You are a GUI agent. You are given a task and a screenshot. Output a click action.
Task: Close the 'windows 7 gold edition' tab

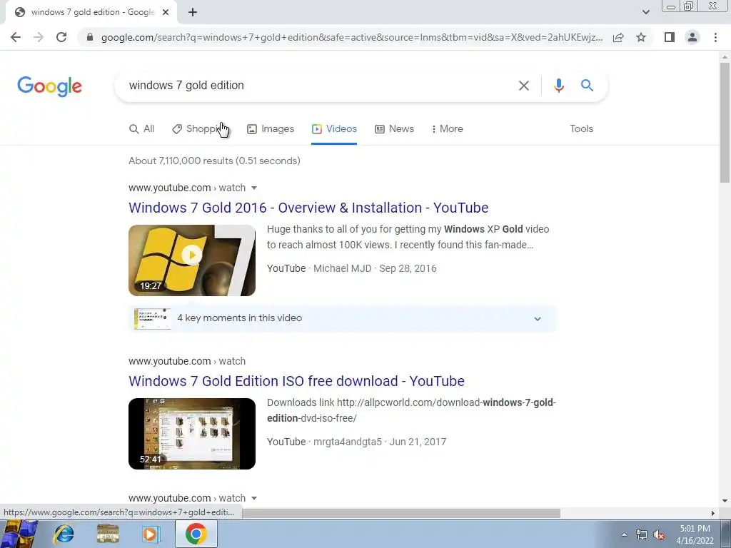pyautogui.click(x=166, y=13)
